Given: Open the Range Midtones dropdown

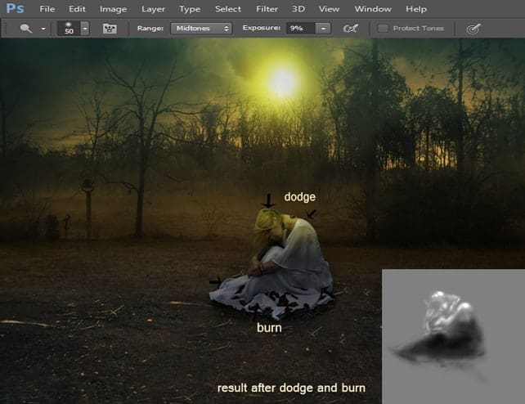Looking at the screenshot, I should pyautogui.click(x=201, y=29).
